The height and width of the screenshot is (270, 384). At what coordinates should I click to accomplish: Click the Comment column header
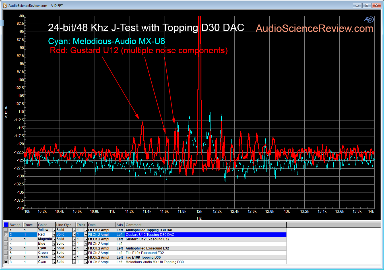[206, 225]
